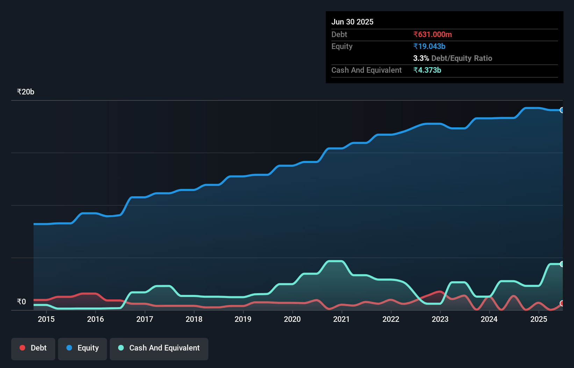Screen dimensions: 574x368
Task: Click the teal Cash And Equivalent legend dot
Action: [120, 348]
